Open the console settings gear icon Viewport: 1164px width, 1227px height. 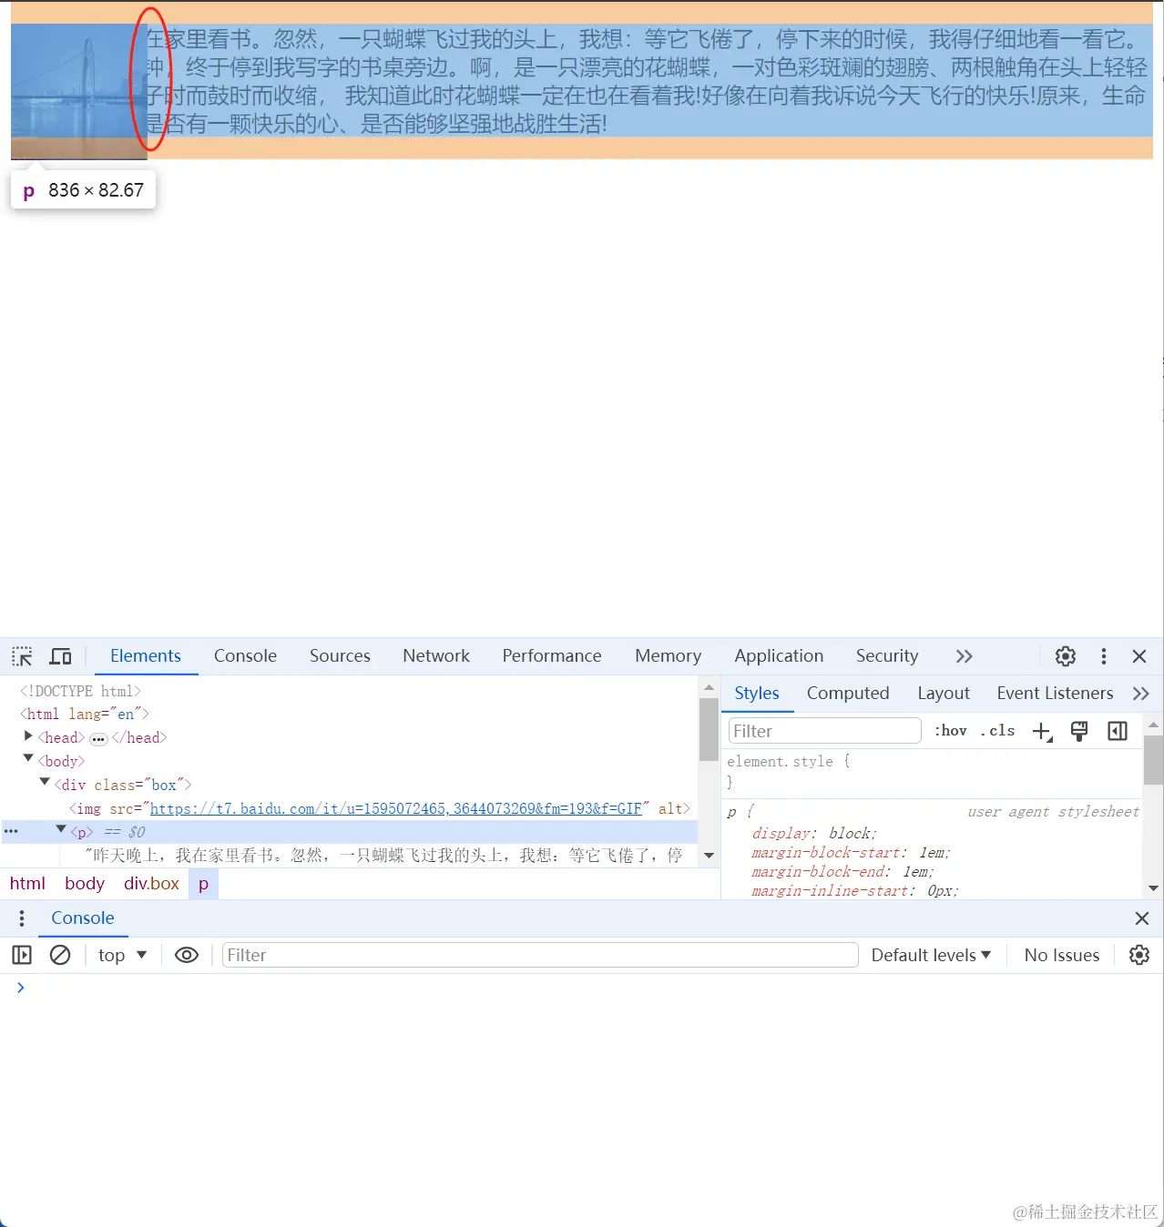point(1139,955)
